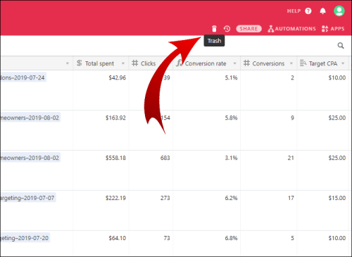Click the Help question mark icon
The height and width of the screenshot is (257, 352).
click(x=308, y=11)
